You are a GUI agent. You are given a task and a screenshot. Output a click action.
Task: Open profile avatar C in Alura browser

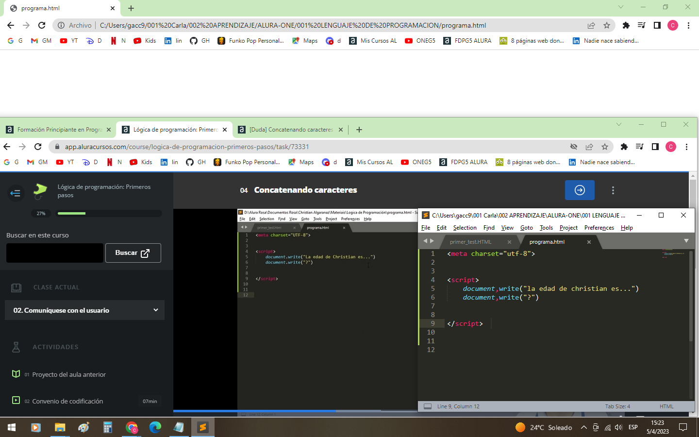[671, 147]
